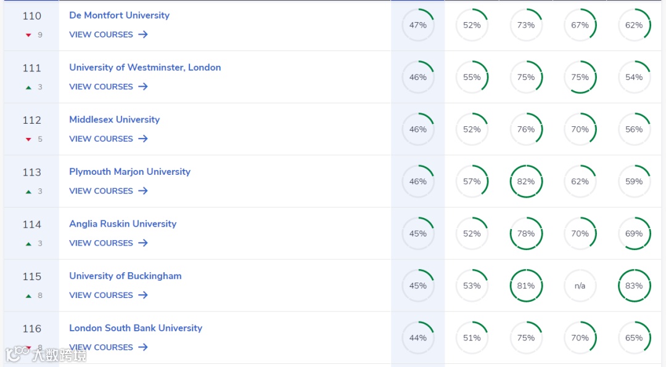666x367 pixels.
Task: Click red down arrow under rank 112
Action: [x=28, y=139]
